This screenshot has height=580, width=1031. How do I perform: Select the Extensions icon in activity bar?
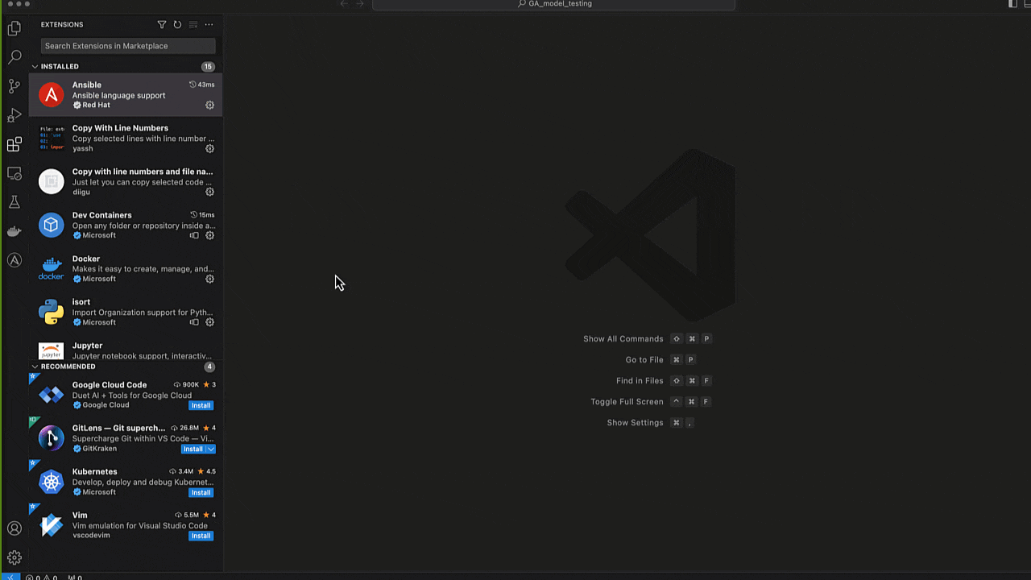click(x=14, y=145)
